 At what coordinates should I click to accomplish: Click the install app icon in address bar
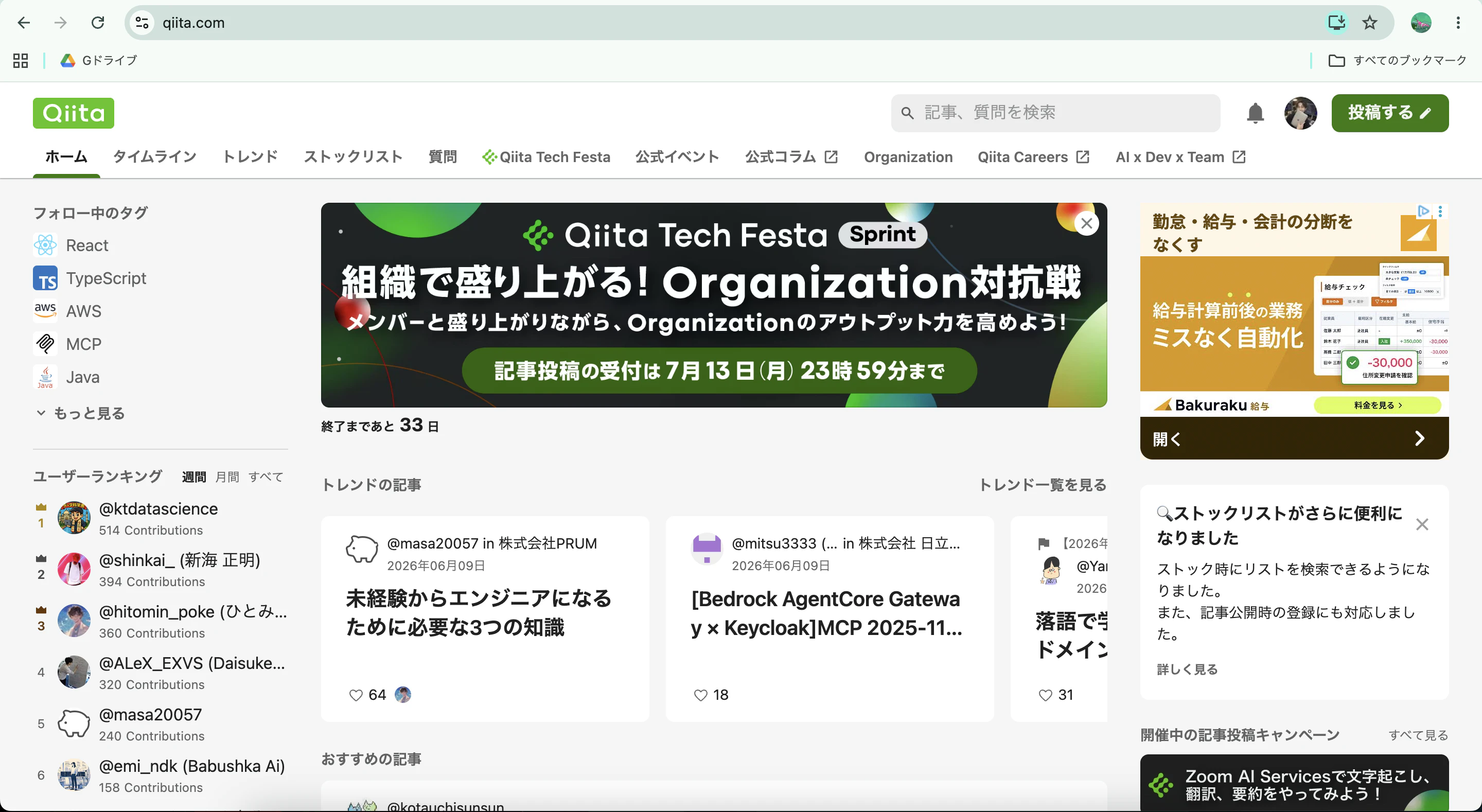(x=1336, y=23)
